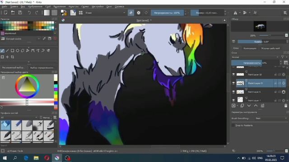
Task: Delete the selected layer
Action: tap(286, 106)
